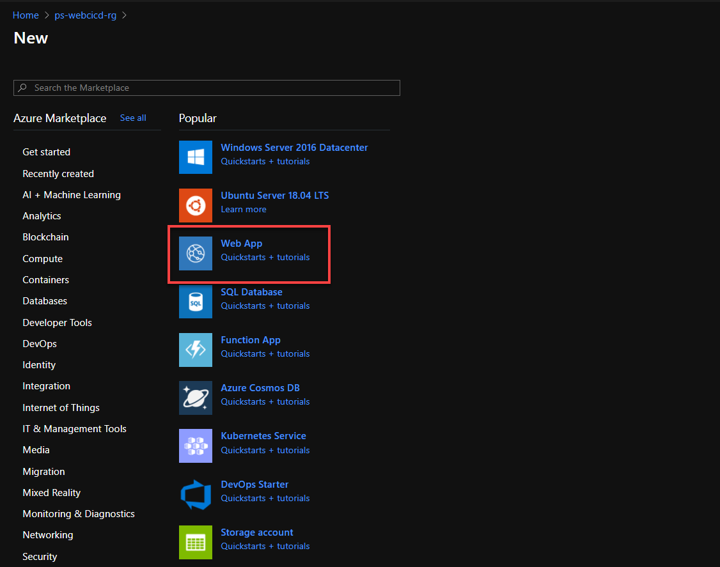Click the magnifier icon in the search bar
Image resolution: width=720 pixels, height=567 pixels.
click(23, 88)
